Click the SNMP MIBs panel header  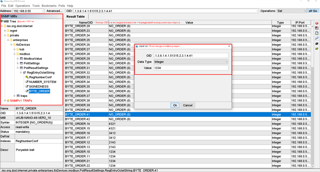coord(32,16)
